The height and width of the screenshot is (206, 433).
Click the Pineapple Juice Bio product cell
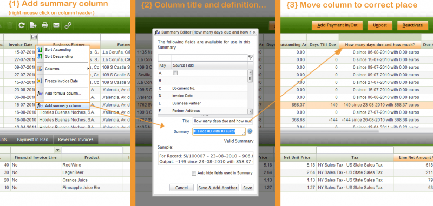92,188
